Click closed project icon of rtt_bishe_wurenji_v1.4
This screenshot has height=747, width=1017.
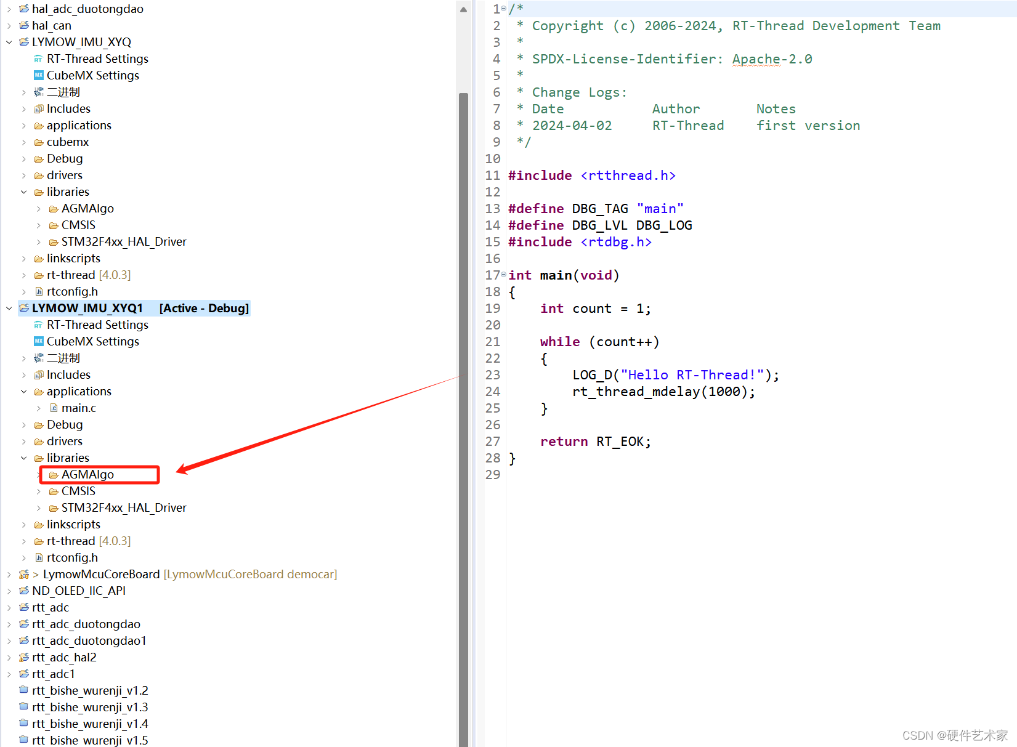24,724
